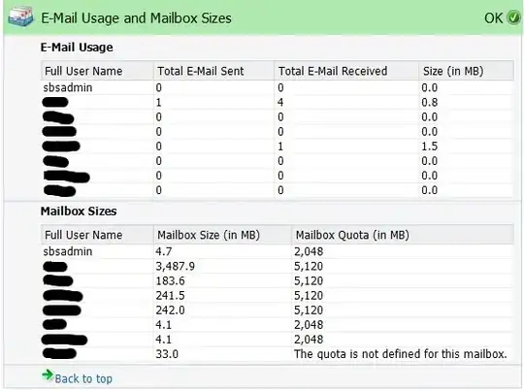The width and height of the screenshot is (524, 391).
Task: Click the Total E-Mail Sent column header
Action: [x=201, y=71]
